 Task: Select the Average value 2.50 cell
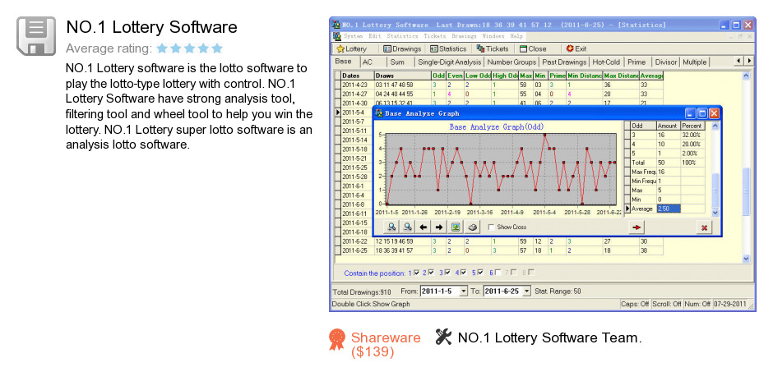click(669, 209)
